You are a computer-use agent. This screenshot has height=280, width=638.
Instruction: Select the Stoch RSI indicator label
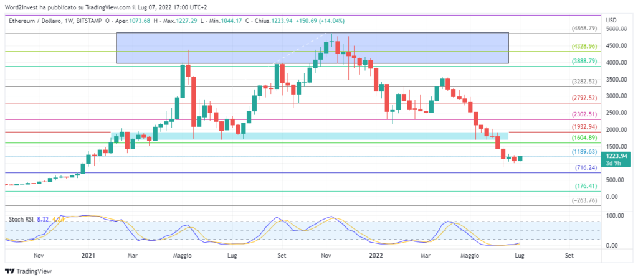(21, 219)
